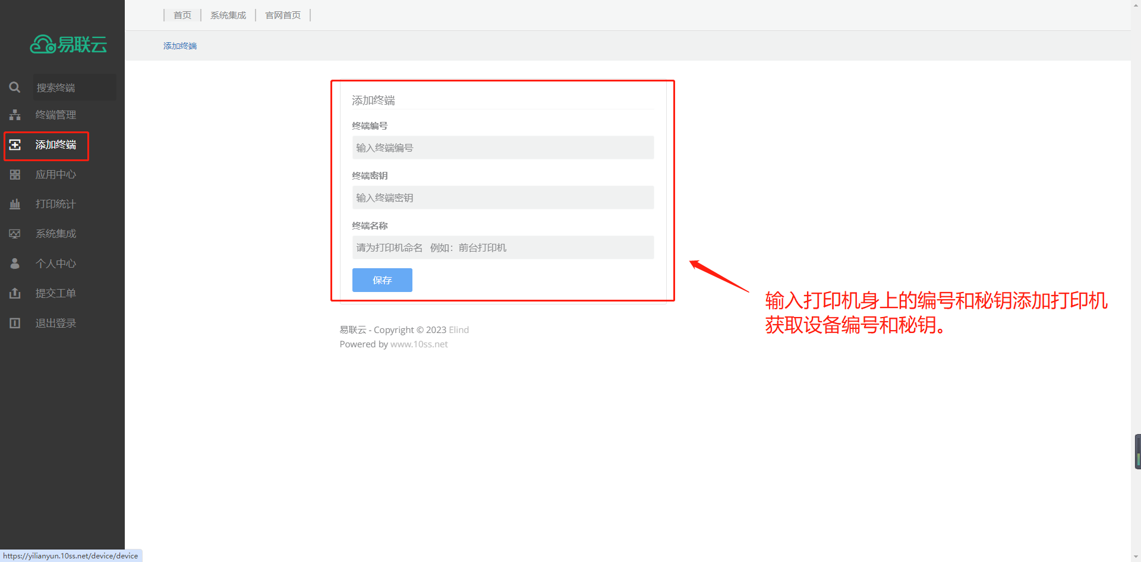Image resolution: width=1141 pixels, height=562 pixels.
Task: Click the 添加终端 plus icon
Action: tap(15, 145)
